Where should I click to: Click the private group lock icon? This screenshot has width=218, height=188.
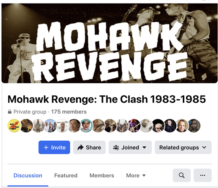point(10,112)
